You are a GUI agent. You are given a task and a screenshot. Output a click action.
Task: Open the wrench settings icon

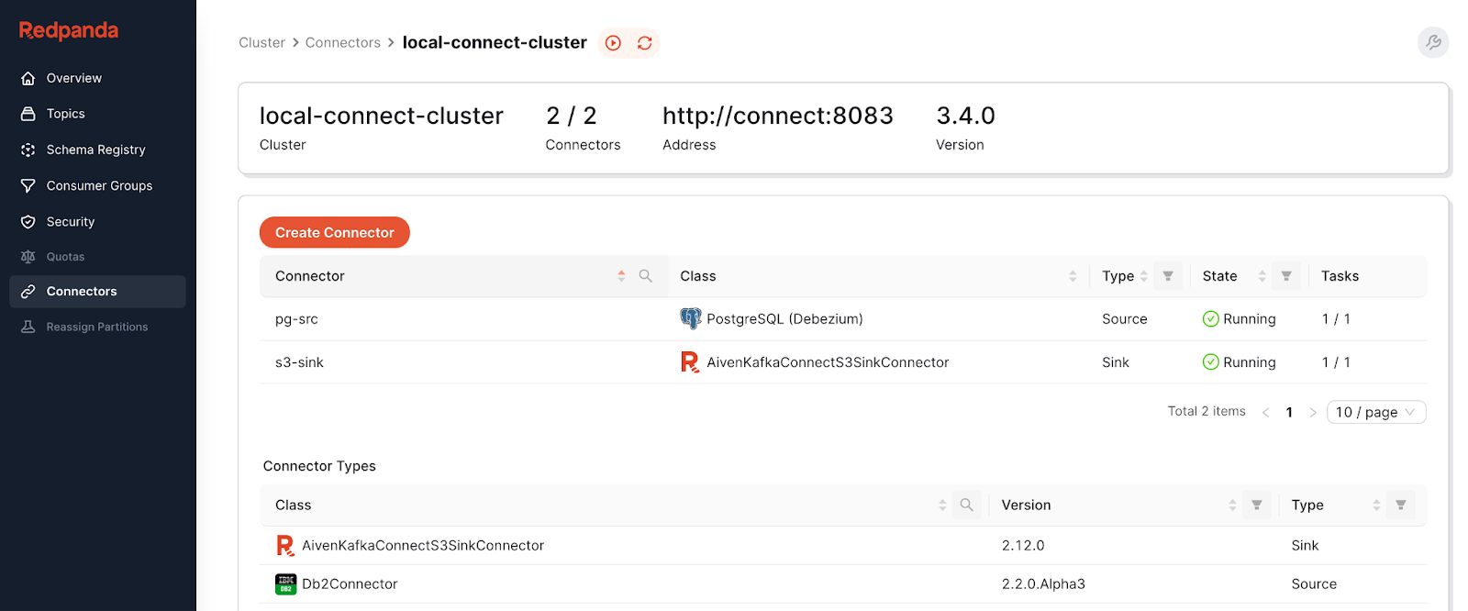[x=1432, y=42]
